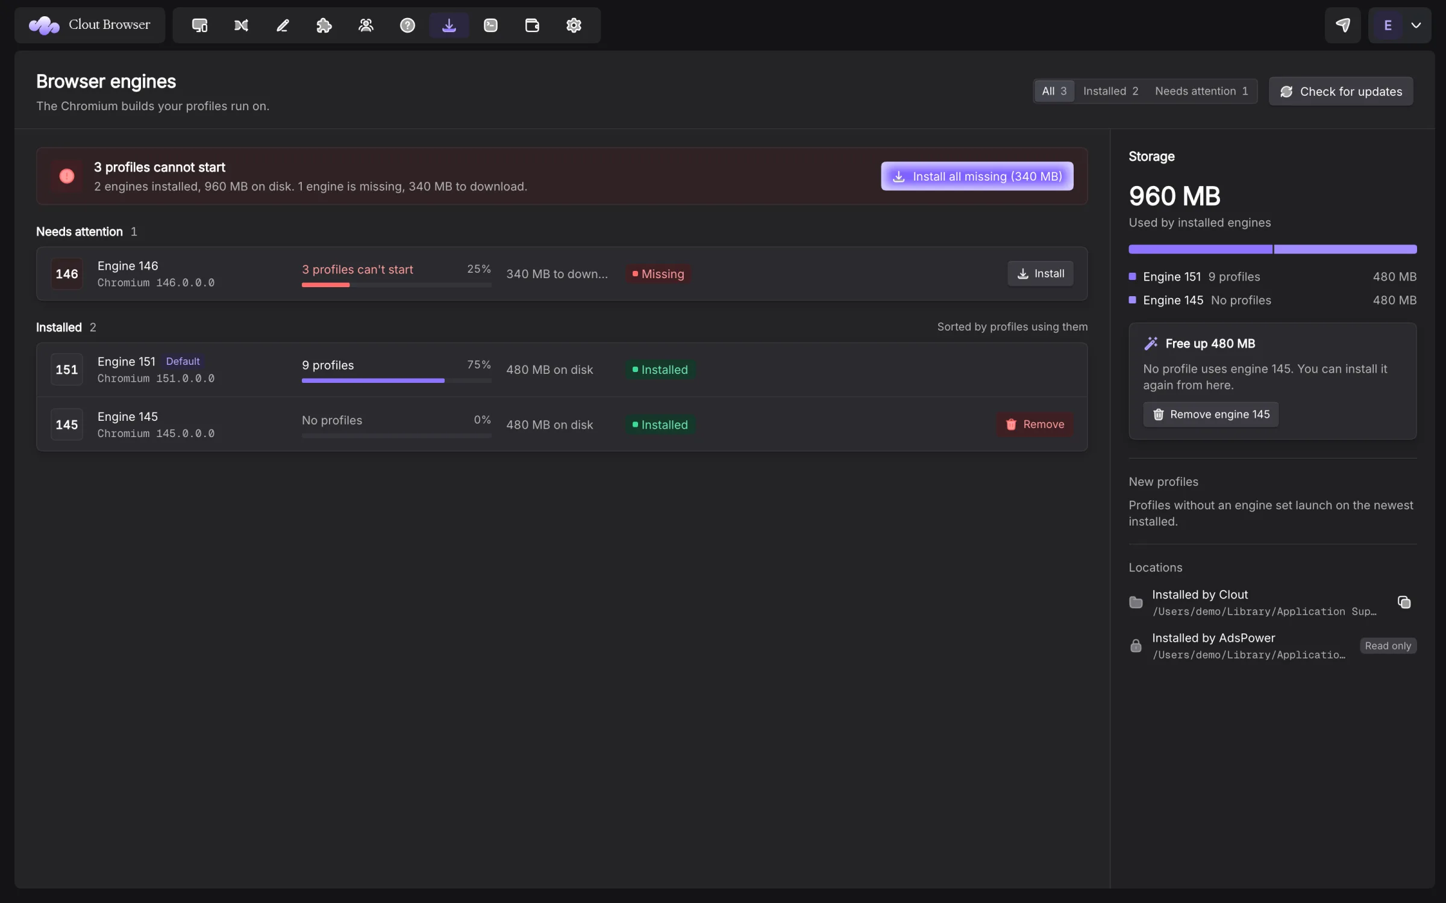Click the 960 MB storage total
1446x903 pixels.
[1174, 196]
